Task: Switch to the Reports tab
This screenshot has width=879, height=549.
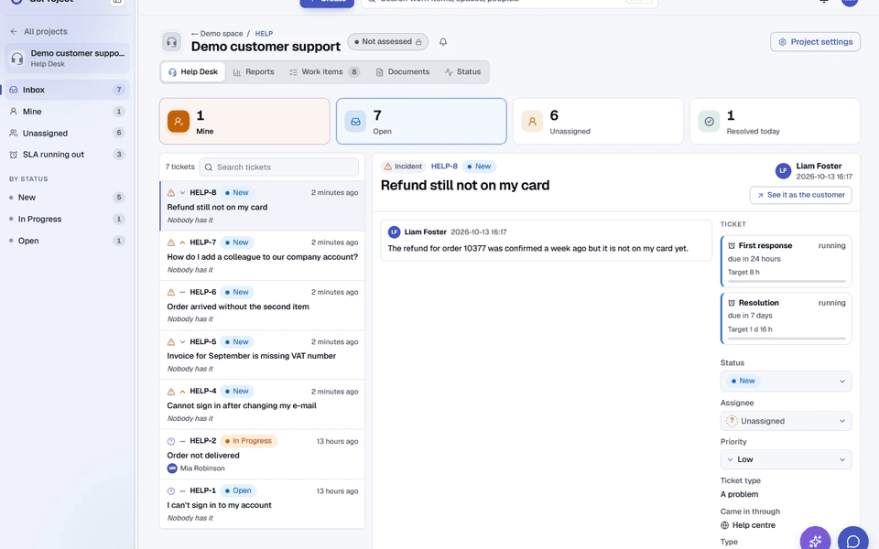Action: pyautogui.click(x=254, y=71)
